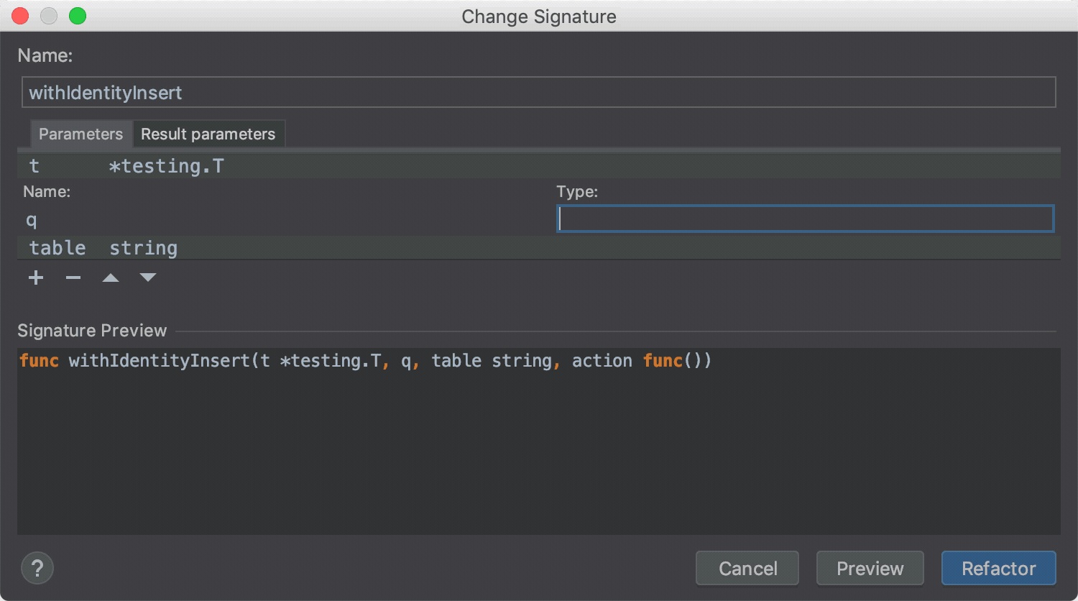Click the signature preview code text

point(365,360)
